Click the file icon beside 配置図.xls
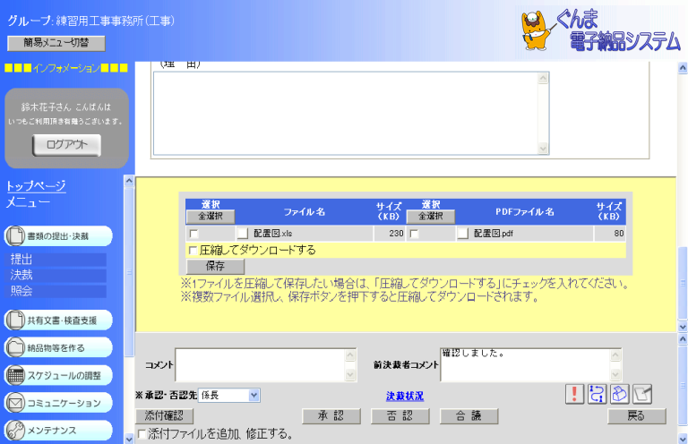Viewport: 688px width, 444px height. point(243,233)
